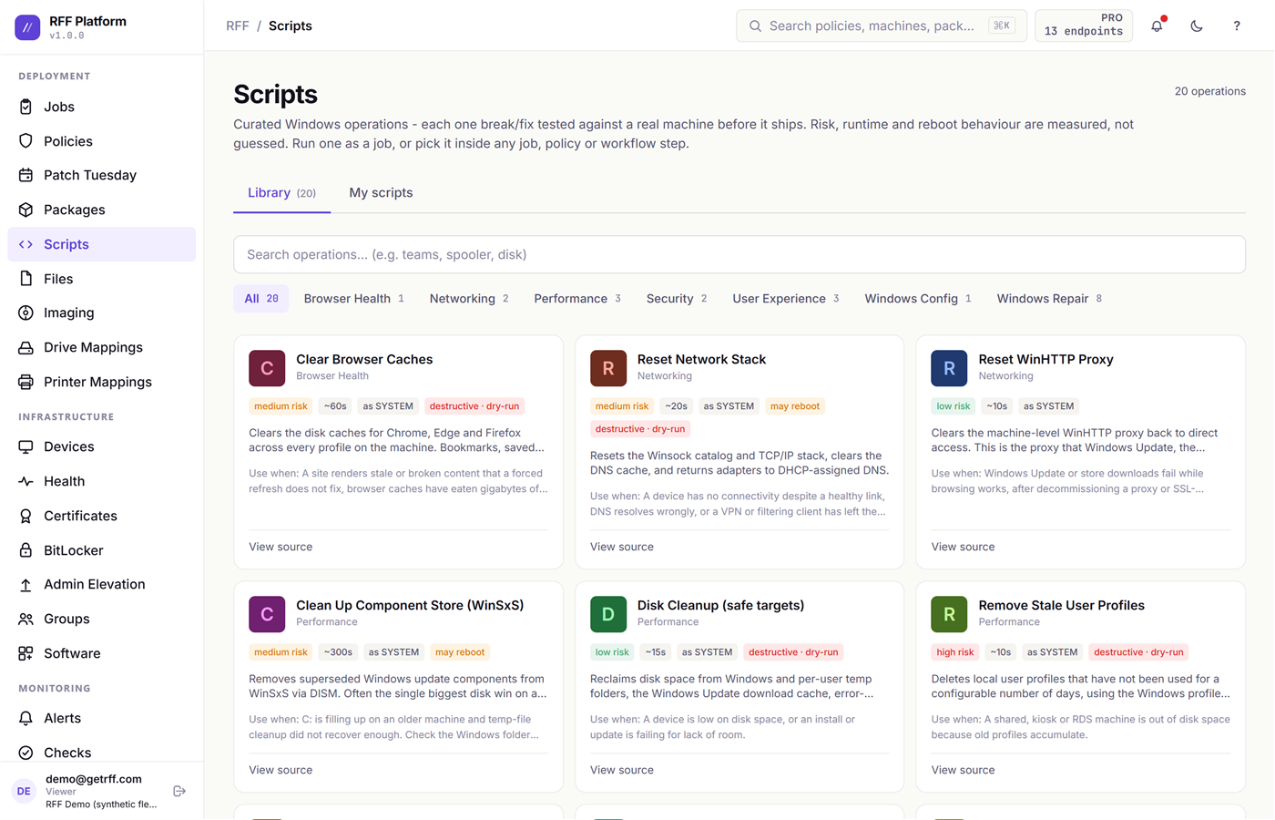This screenshot has height=820, width=1275.
Task: Click the Reset Network Stack 'R' icon
Action: (x=608, y=368)
